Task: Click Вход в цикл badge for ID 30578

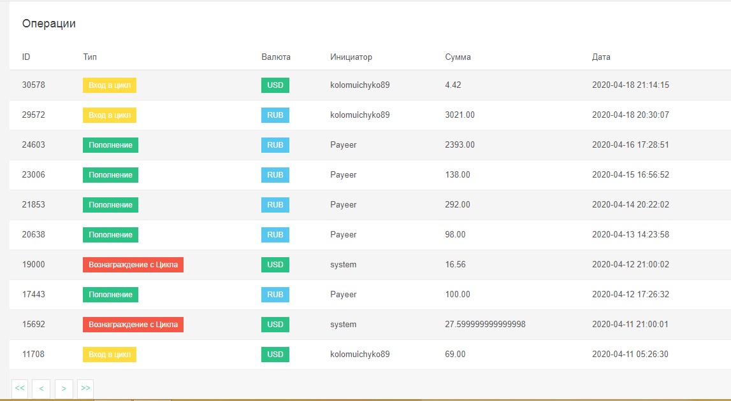Action: point(110,85)
